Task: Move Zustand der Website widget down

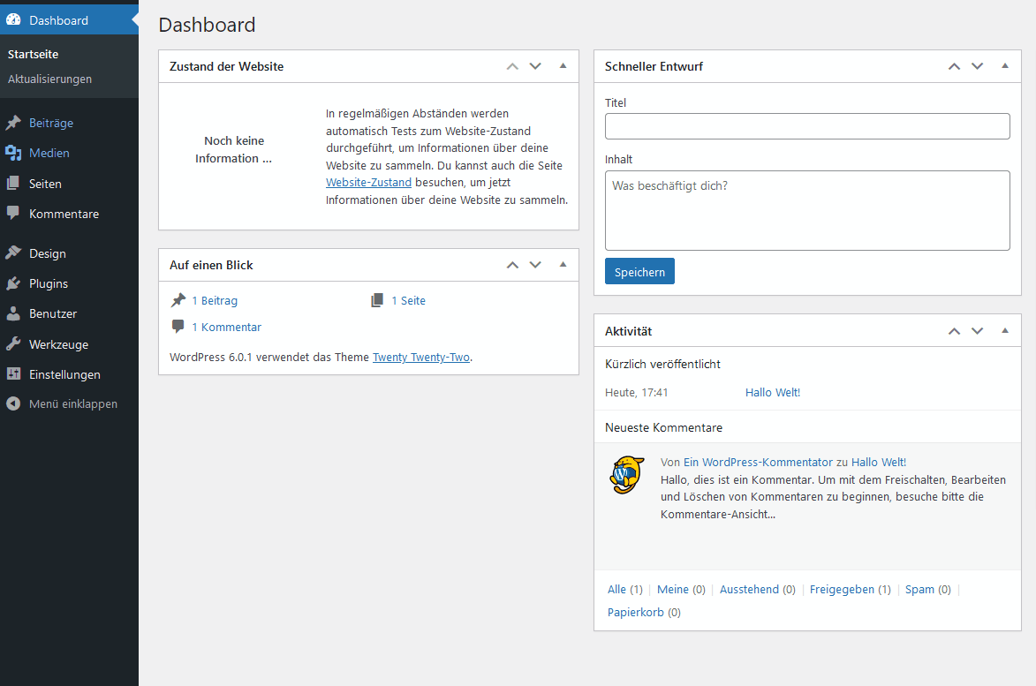Action: (536, 66)
